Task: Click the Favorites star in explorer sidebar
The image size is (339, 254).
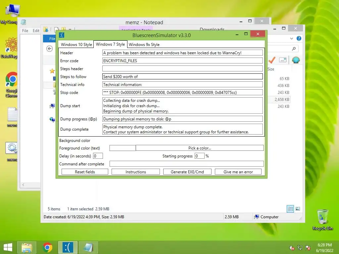Action: (52, 71)
